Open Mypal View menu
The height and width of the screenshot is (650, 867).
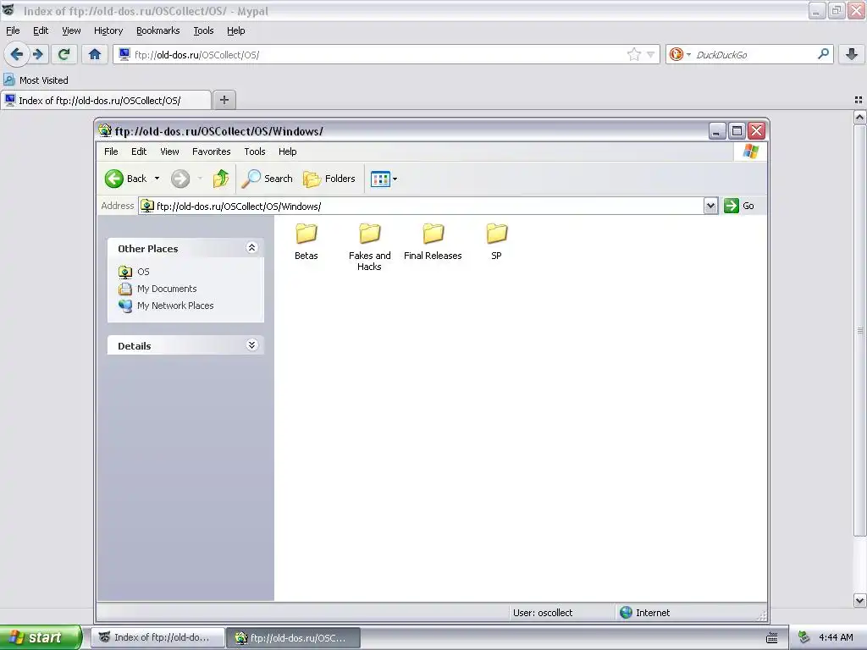tap(71, 31)
